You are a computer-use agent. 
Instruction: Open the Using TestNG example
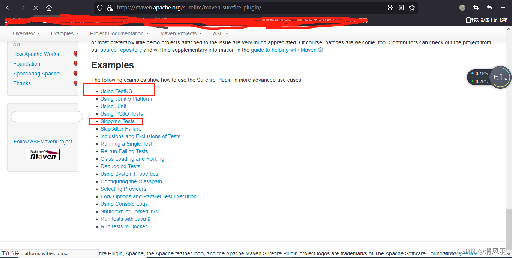[x=116, y=91]
